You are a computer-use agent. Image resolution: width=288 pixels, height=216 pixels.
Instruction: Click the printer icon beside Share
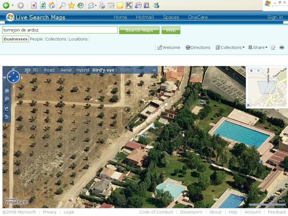[x=282, y=48]
